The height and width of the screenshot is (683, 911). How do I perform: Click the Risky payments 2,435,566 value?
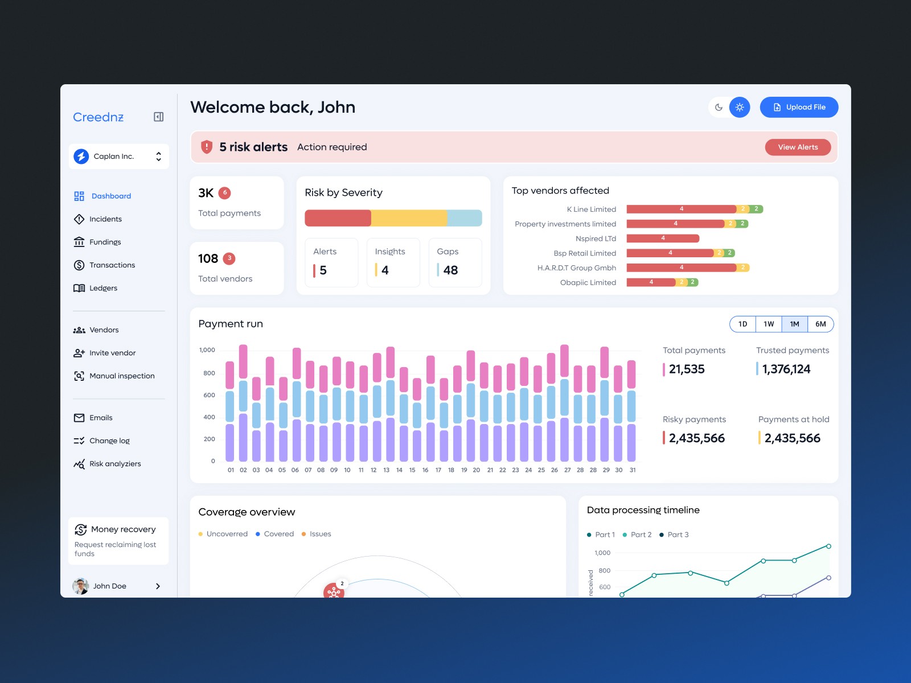click(697, 438)
